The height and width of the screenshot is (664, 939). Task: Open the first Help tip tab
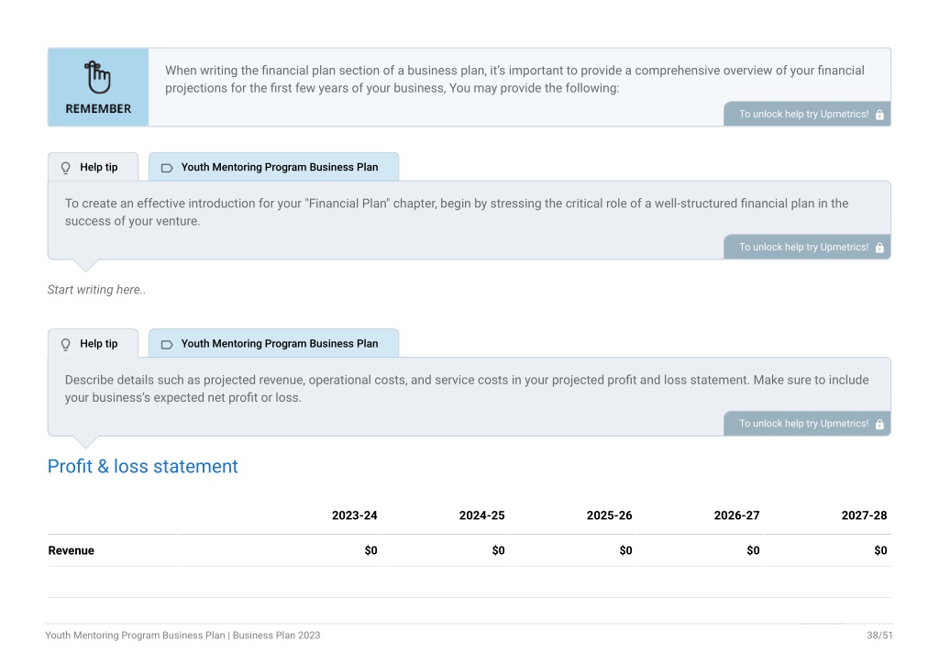(93, 167)
